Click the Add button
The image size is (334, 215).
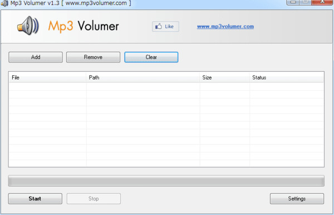pos(36,57)
